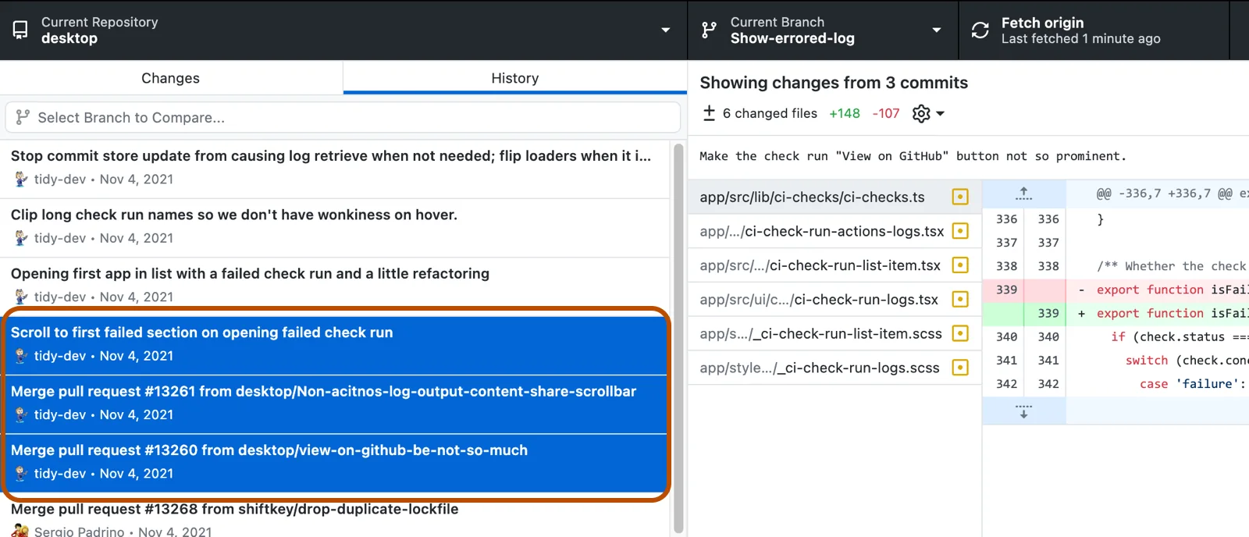Switch to the History tab

pyautogui.click(x=515, y=78)
